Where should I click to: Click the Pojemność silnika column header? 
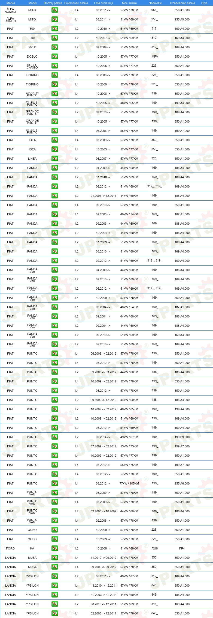(x=76, y=3)
